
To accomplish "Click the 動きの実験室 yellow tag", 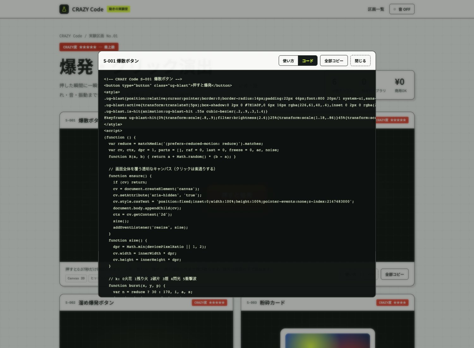I will pos(118,9).
